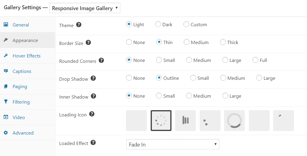This screenshot has width=307, height=156.
Task: Set Inner Shadow to Medium
Action: tap(189, 96)
